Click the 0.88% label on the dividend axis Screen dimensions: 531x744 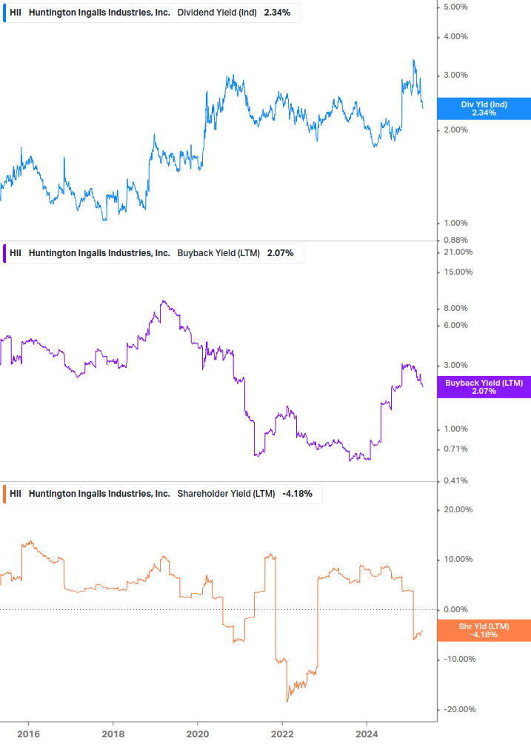coord(455,240)
